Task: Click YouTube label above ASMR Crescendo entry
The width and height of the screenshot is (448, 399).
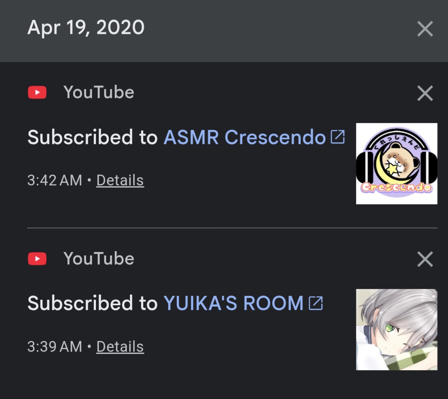Action: coord(99,92)
